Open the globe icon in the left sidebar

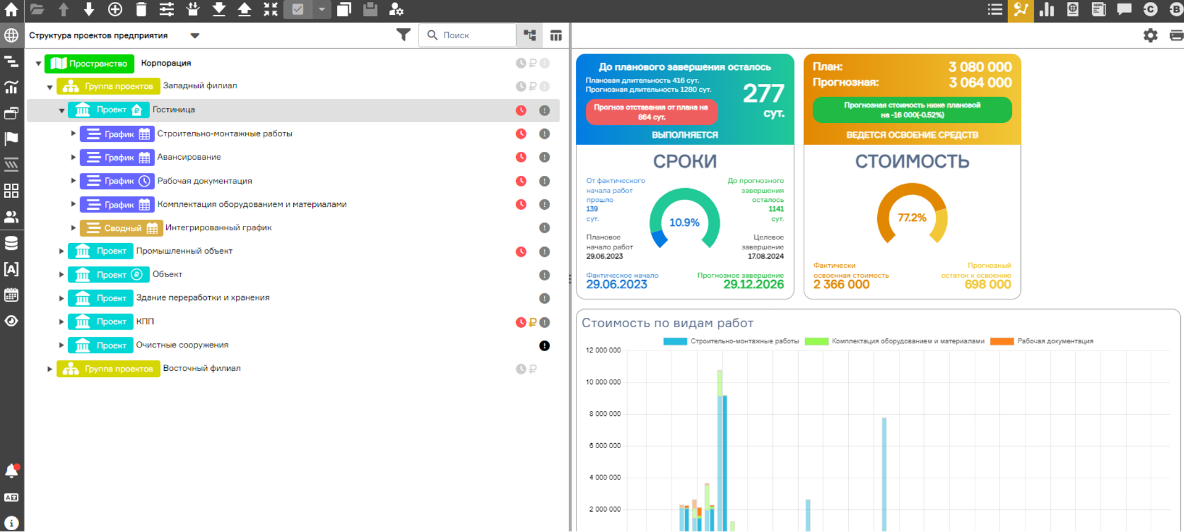(x=11, y=35)
